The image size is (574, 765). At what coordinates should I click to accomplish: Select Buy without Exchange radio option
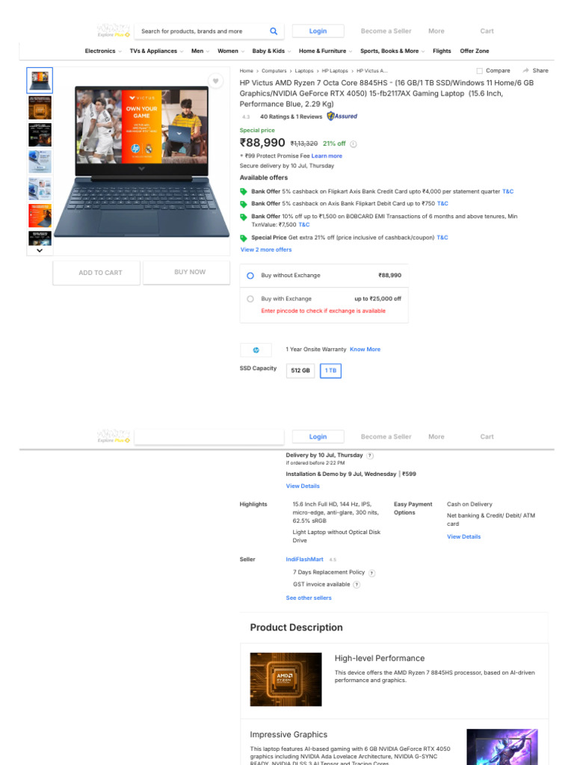point(250,276)
